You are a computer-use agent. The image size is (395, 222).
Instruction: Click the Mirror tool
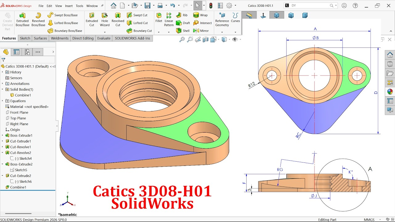click(x=201, y=31)
